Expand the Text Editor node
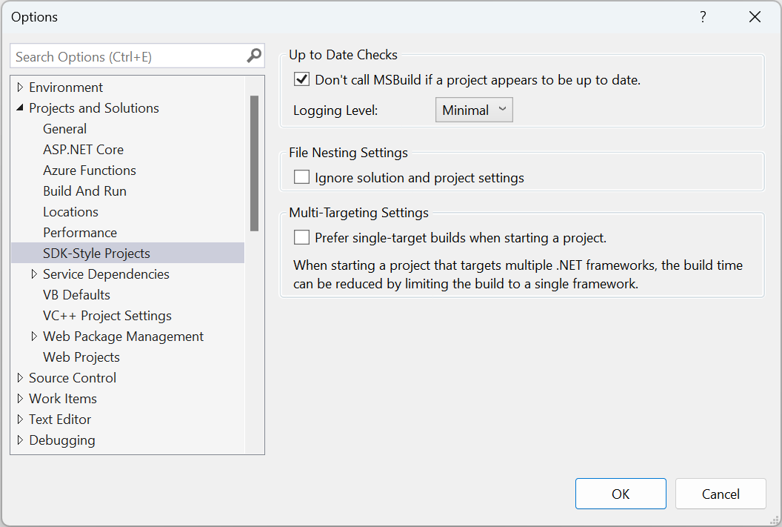Viewport: 782px width, 527px height. 20,420
